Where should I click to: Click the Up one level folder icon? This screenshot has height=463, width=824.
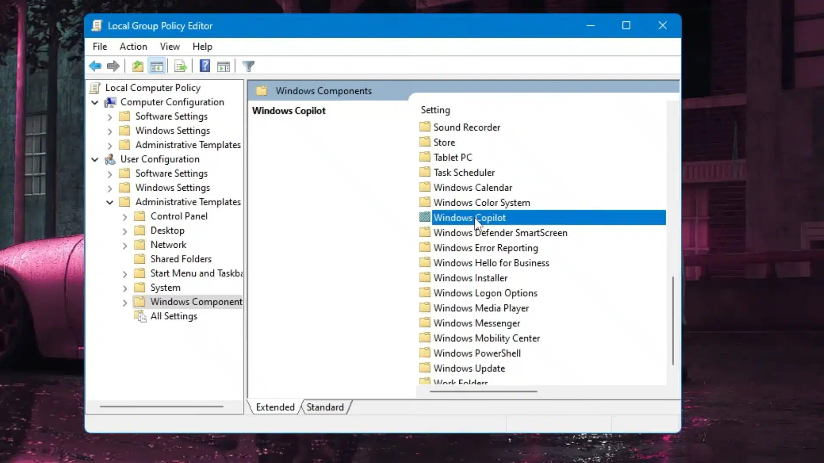(x=138, y=66)
